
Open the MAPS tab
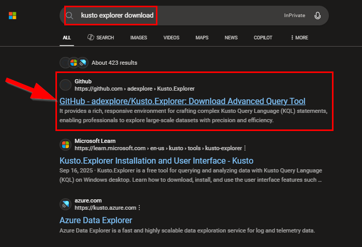click(202, 38)
